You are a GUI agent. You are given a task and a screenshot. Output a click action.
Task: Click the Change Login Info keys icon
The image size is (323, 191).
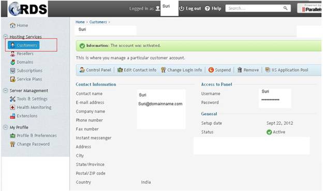[164, 70]
